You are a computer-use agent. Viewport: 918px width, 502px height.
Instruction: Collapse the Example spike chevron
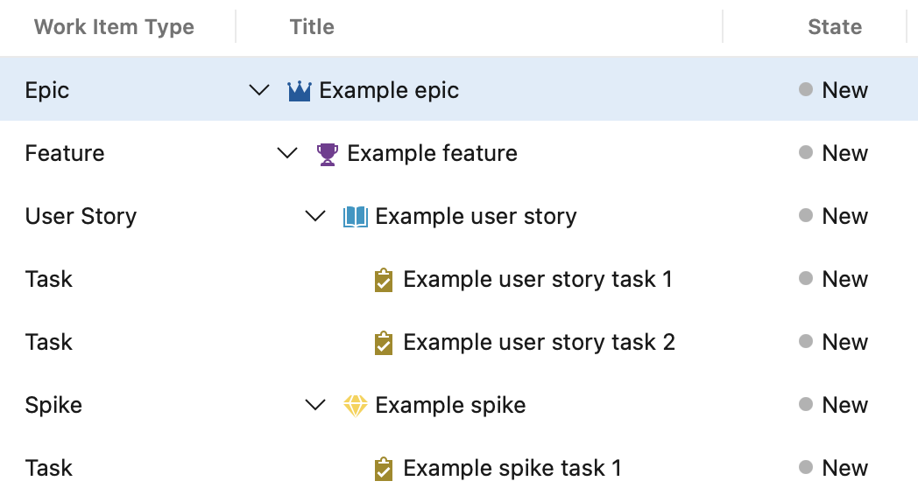(315, 405)
